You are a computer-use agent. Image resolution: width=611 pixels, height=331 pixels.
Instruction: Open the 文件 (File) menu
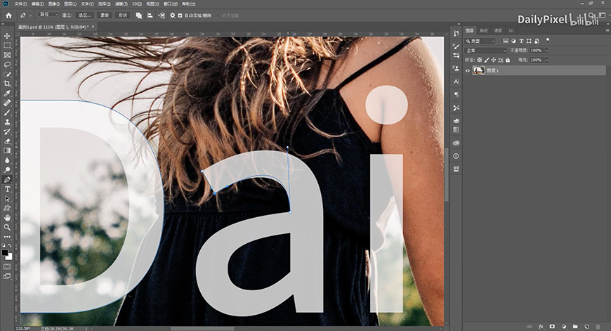[20, 4]
